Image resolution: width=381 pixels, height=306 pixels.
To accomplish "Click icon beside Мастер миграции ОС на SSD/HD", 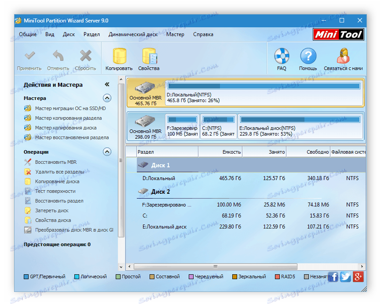I will [28, 108].
